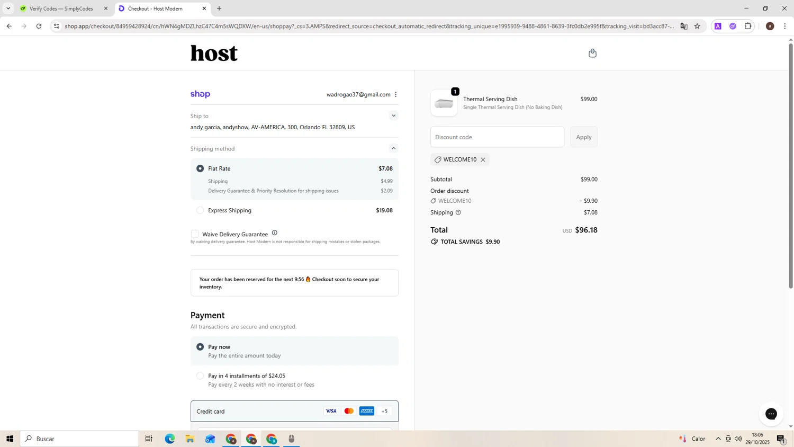Click the Shop logo
The image size is (794, 447).
[200, 94]
